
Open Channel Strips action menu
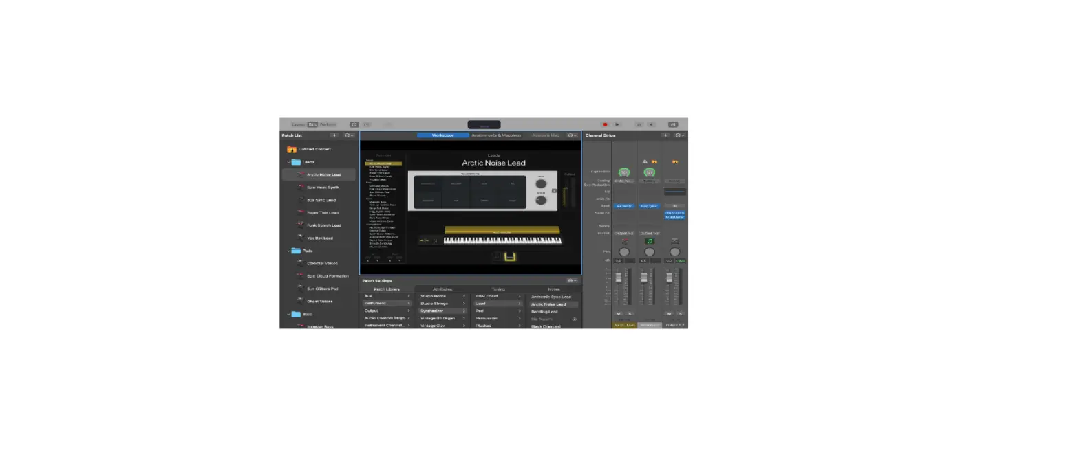[x=679, y=135]
